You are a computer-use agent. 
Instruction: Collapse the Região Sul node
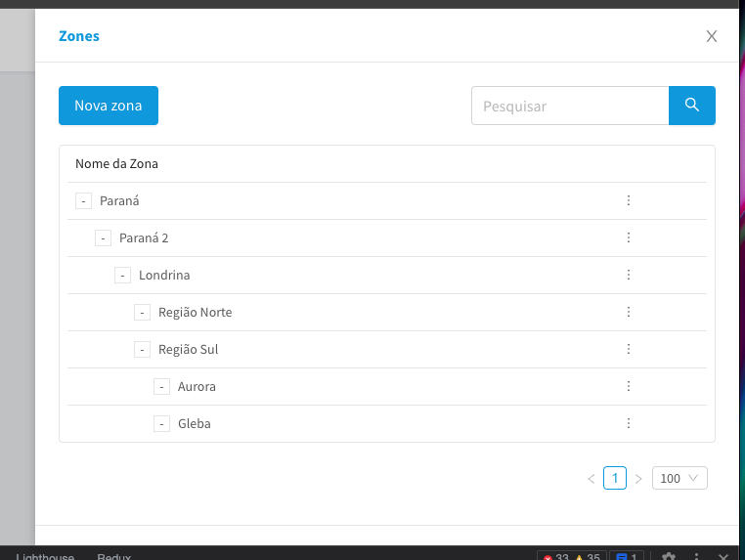click(x=142, y=350)
